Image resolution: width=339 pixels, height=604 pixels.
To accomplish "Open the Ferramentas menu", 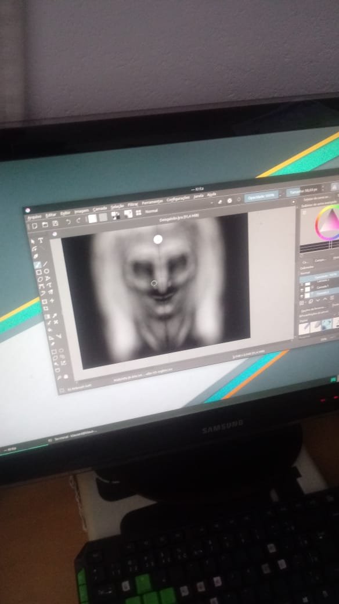I will click(x=153, y=202).
